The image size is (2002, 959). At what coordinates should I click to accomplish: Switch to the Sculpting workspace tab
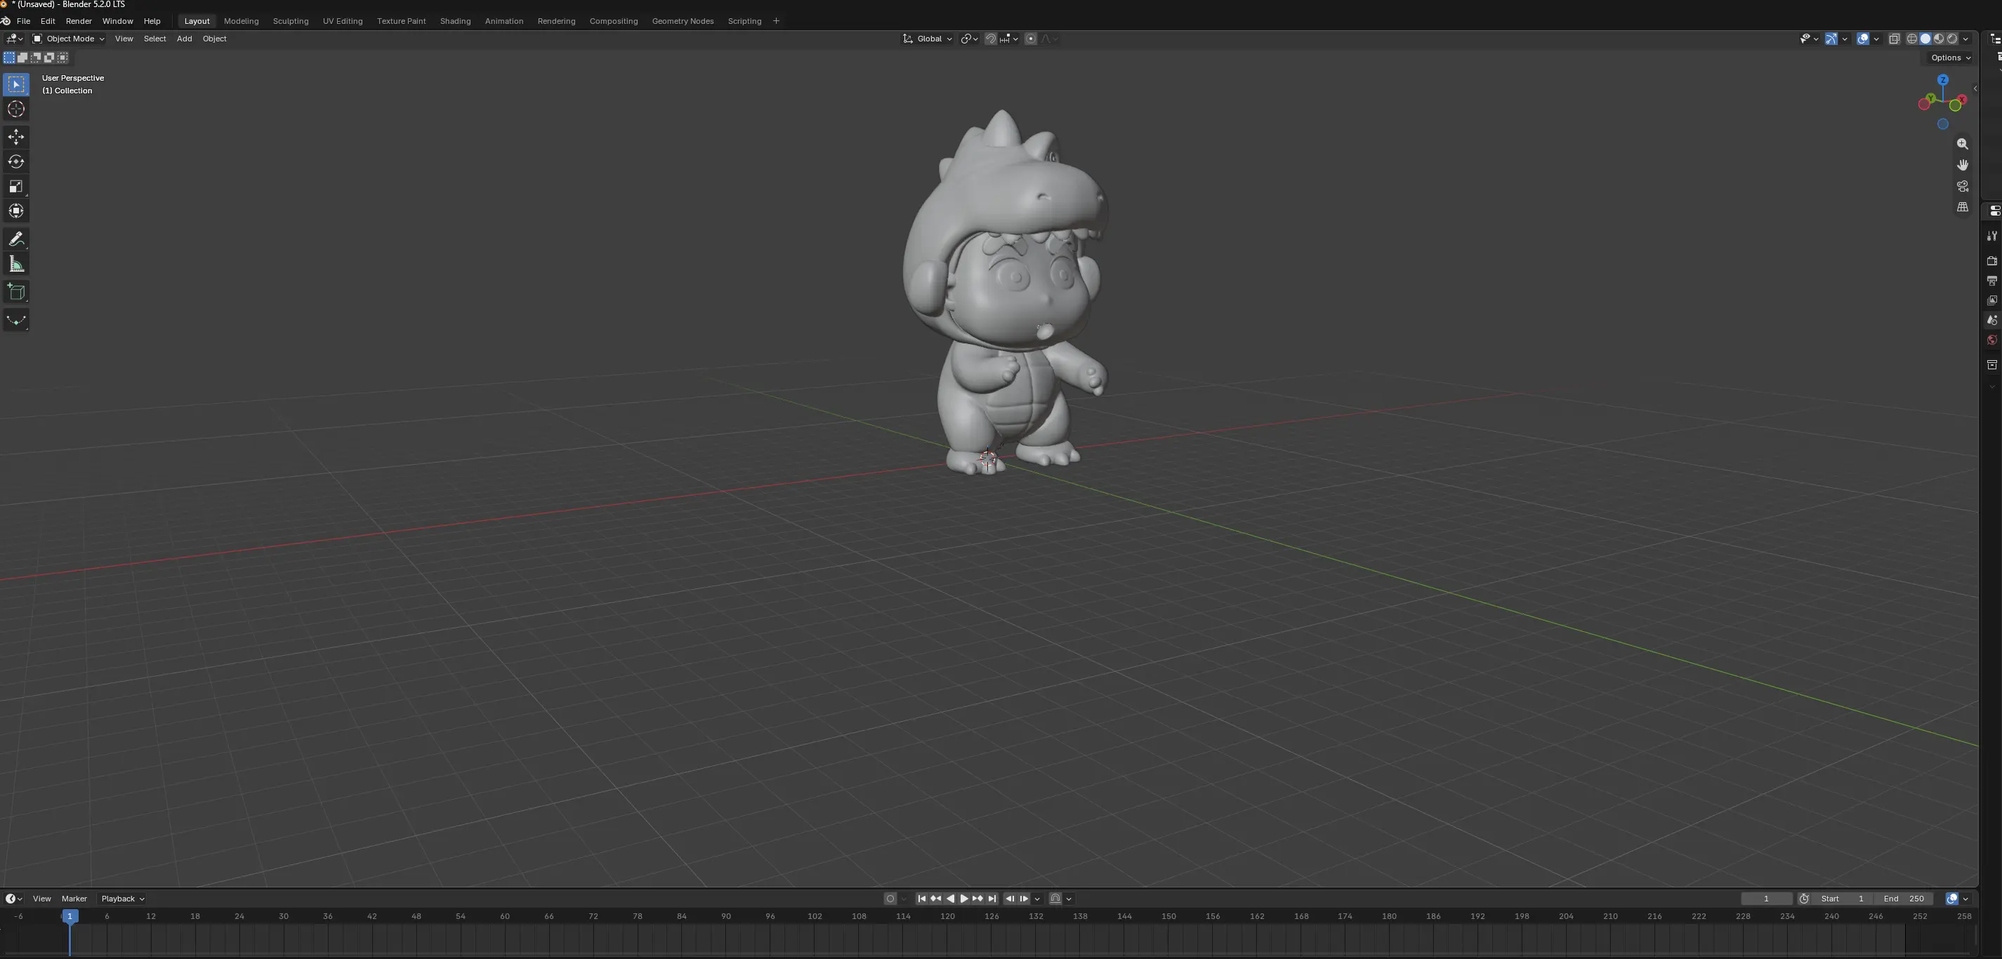291,21
